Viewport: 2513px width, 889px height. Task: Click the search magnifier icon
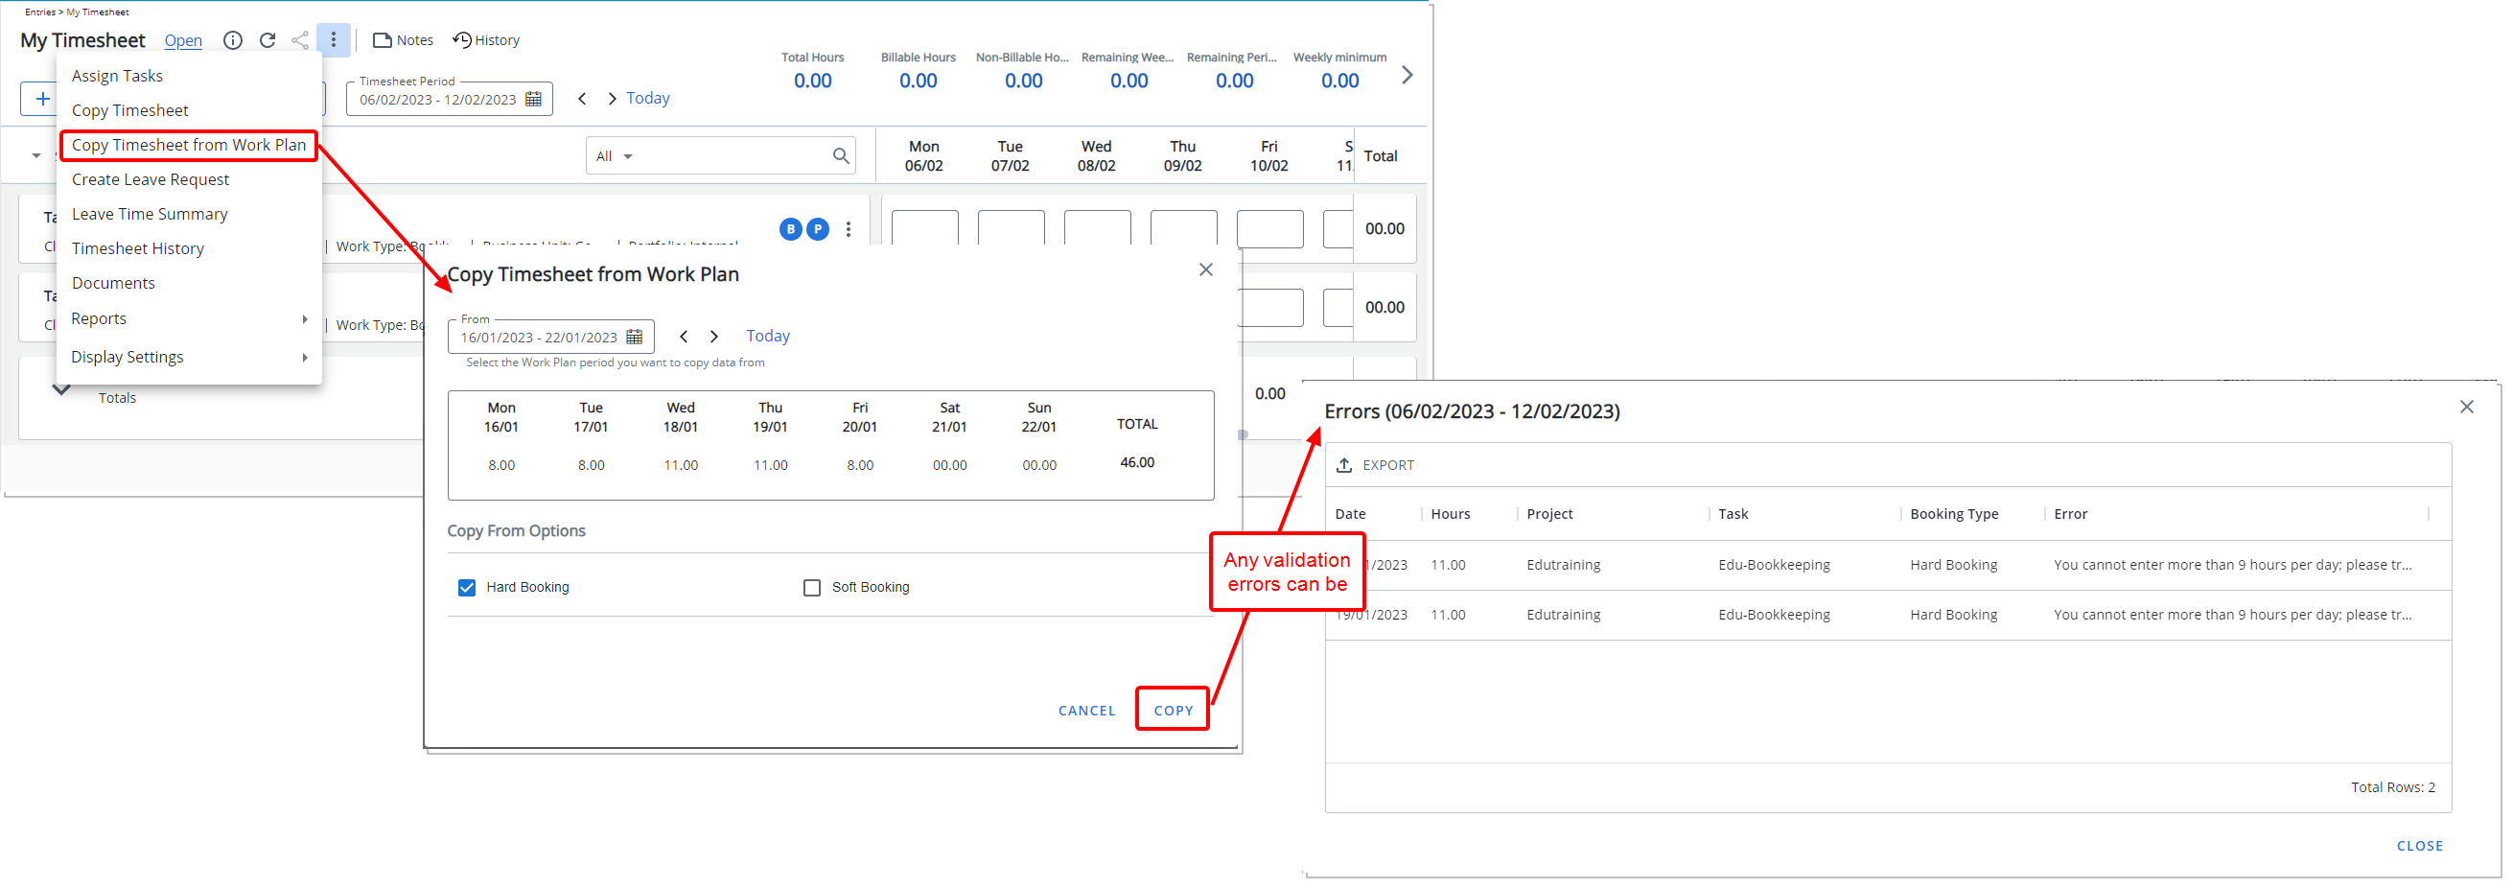841,156
